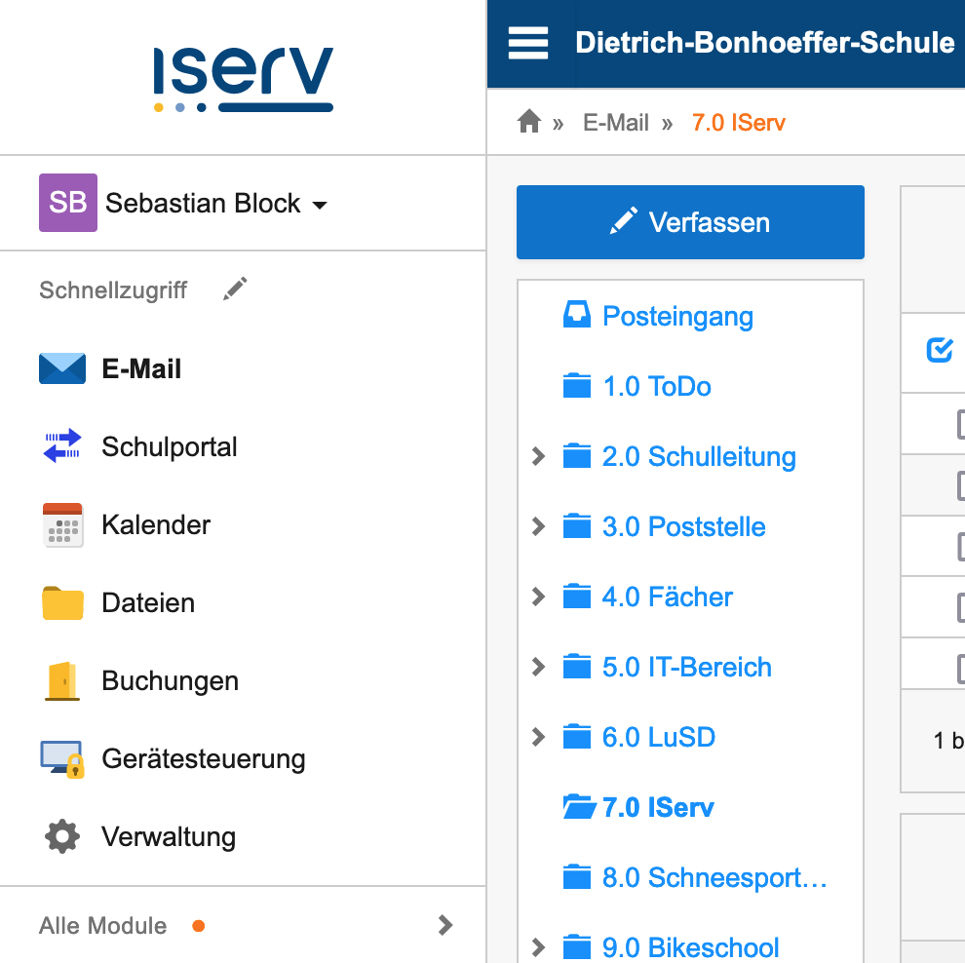
Task: Toggle the select-all messages checkbox
Action: click(939, 351)
